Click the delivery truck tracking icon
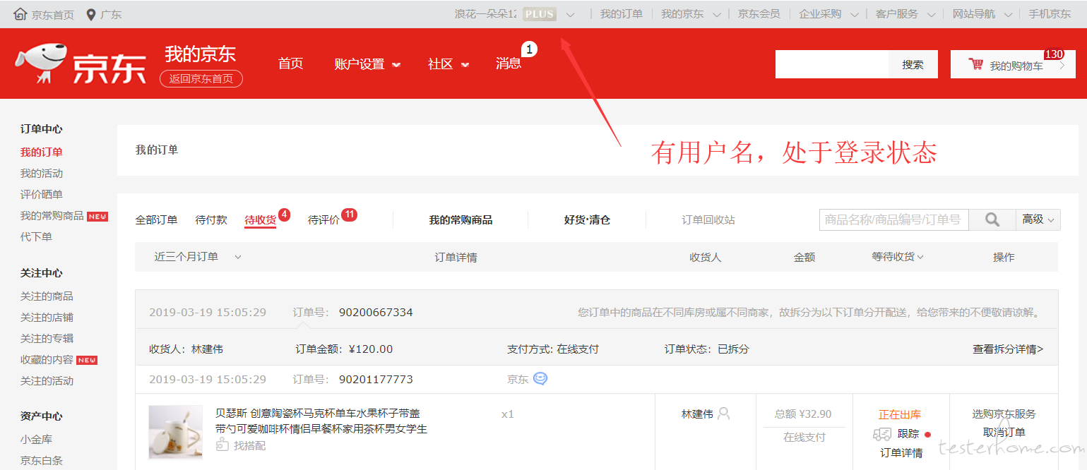This screenshot has height=470, width=1087. pyautogui.click(x=881, y=434)
